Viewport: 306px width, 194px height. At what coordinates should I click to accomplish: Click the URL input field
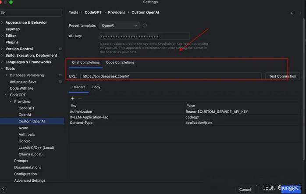(171, 76)
